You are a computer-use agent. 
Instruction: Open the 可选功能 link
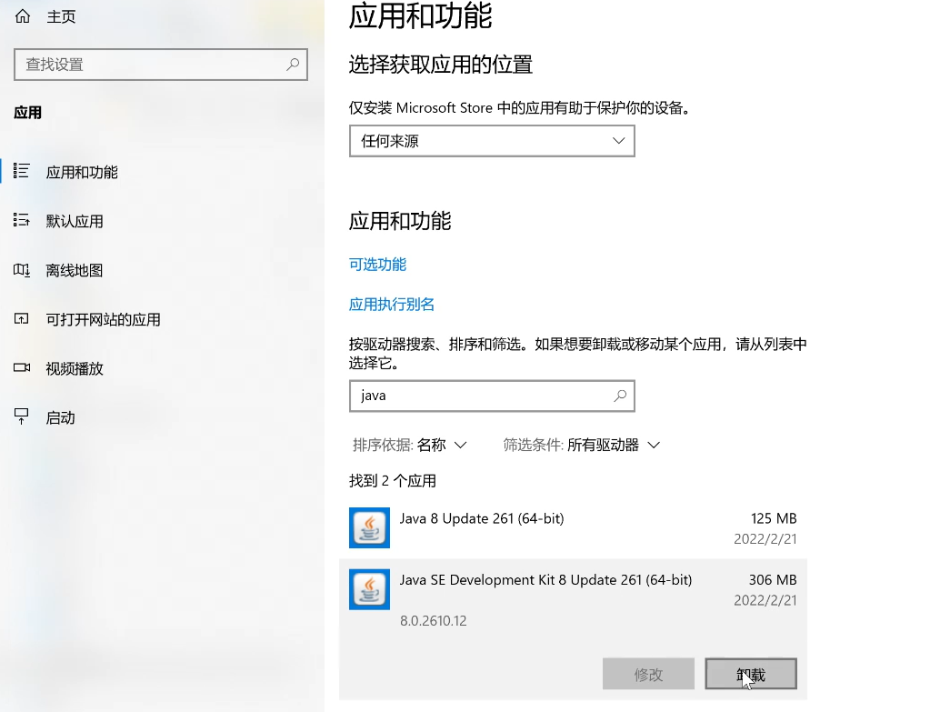(x=377, y=265)
